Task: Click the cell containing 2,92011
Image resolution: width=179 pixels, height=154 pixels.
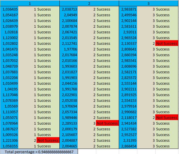Action: 129,32
